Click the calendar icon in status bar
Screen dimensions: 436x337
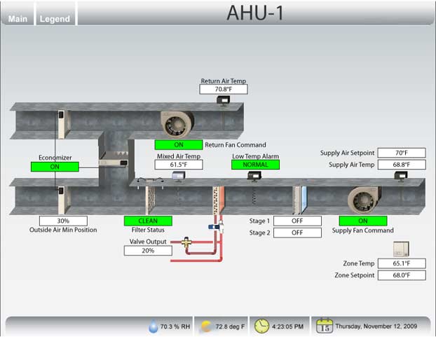[325, 326]
